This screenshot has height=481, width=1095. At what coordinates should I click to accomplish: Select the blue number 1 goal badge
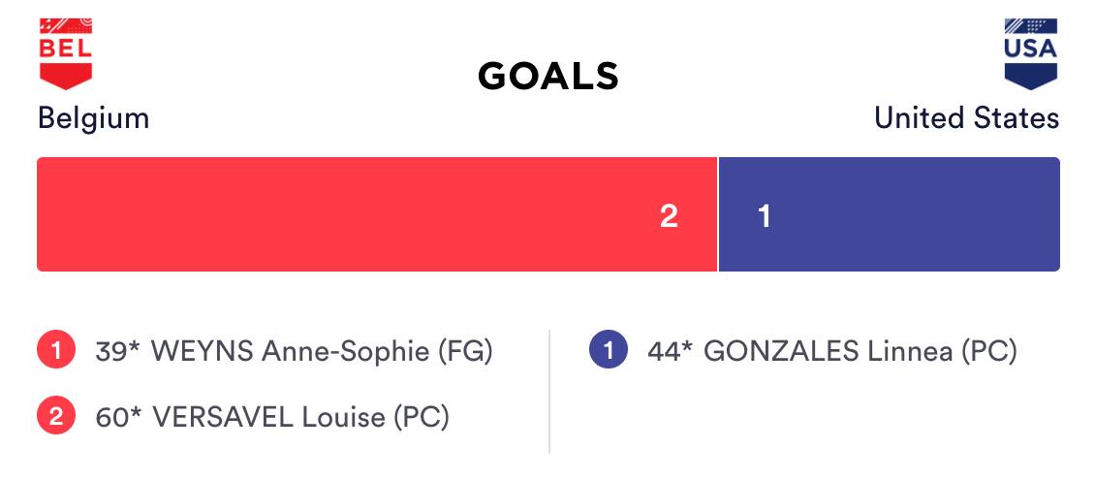tap(609, 351)
